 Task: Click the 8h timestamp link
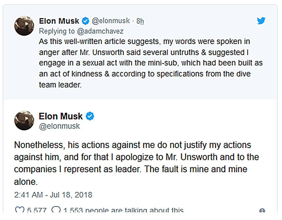click(140, 21)
